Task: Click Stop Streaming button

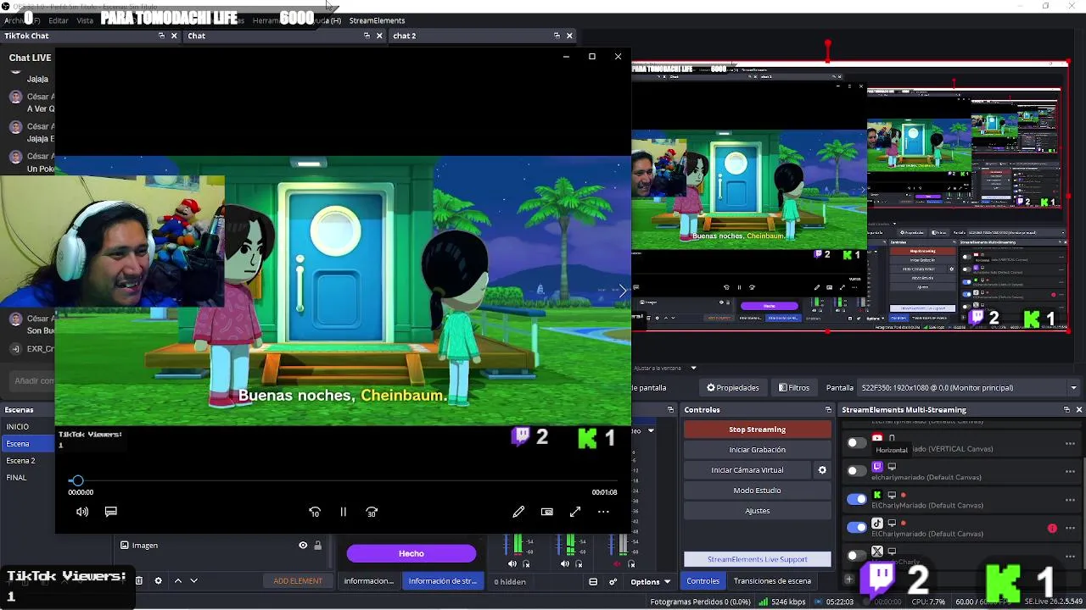Action: click(x=757, y=430)
